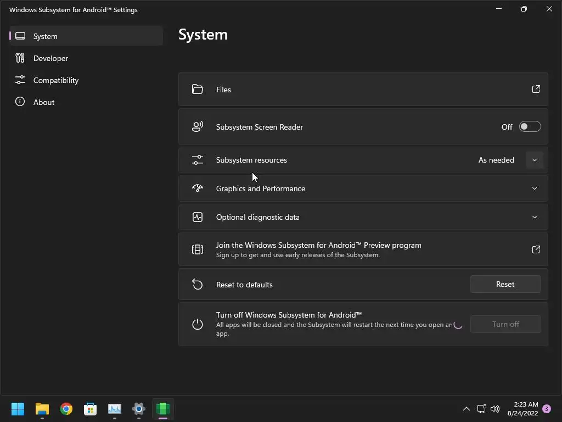Open the monitor app icon on the taskbar
The image size is (562, 422).
tap(115, 409)
